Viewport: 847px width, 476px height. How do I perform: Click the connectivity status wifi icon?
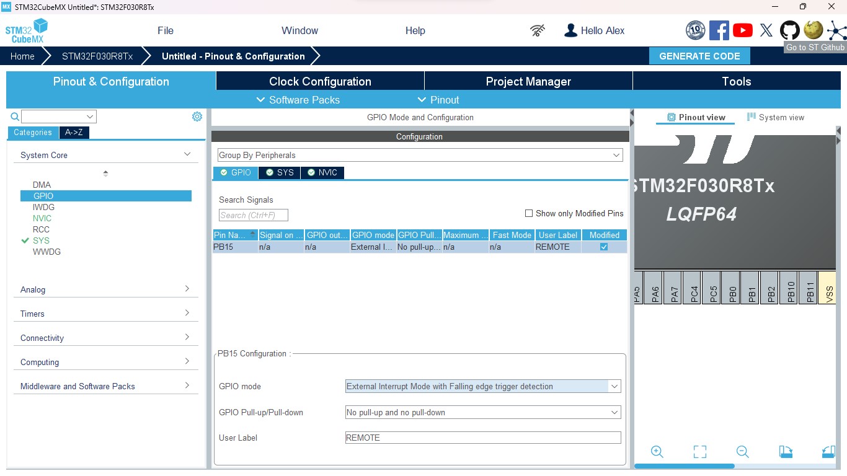[538, 30]
